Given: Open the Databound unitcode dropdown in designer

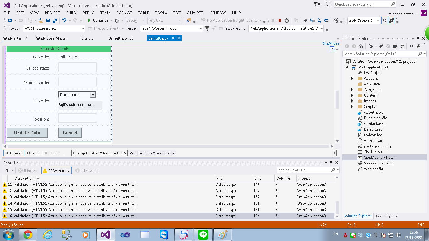Looking at the screenshot, I should (x=93, y=95).
